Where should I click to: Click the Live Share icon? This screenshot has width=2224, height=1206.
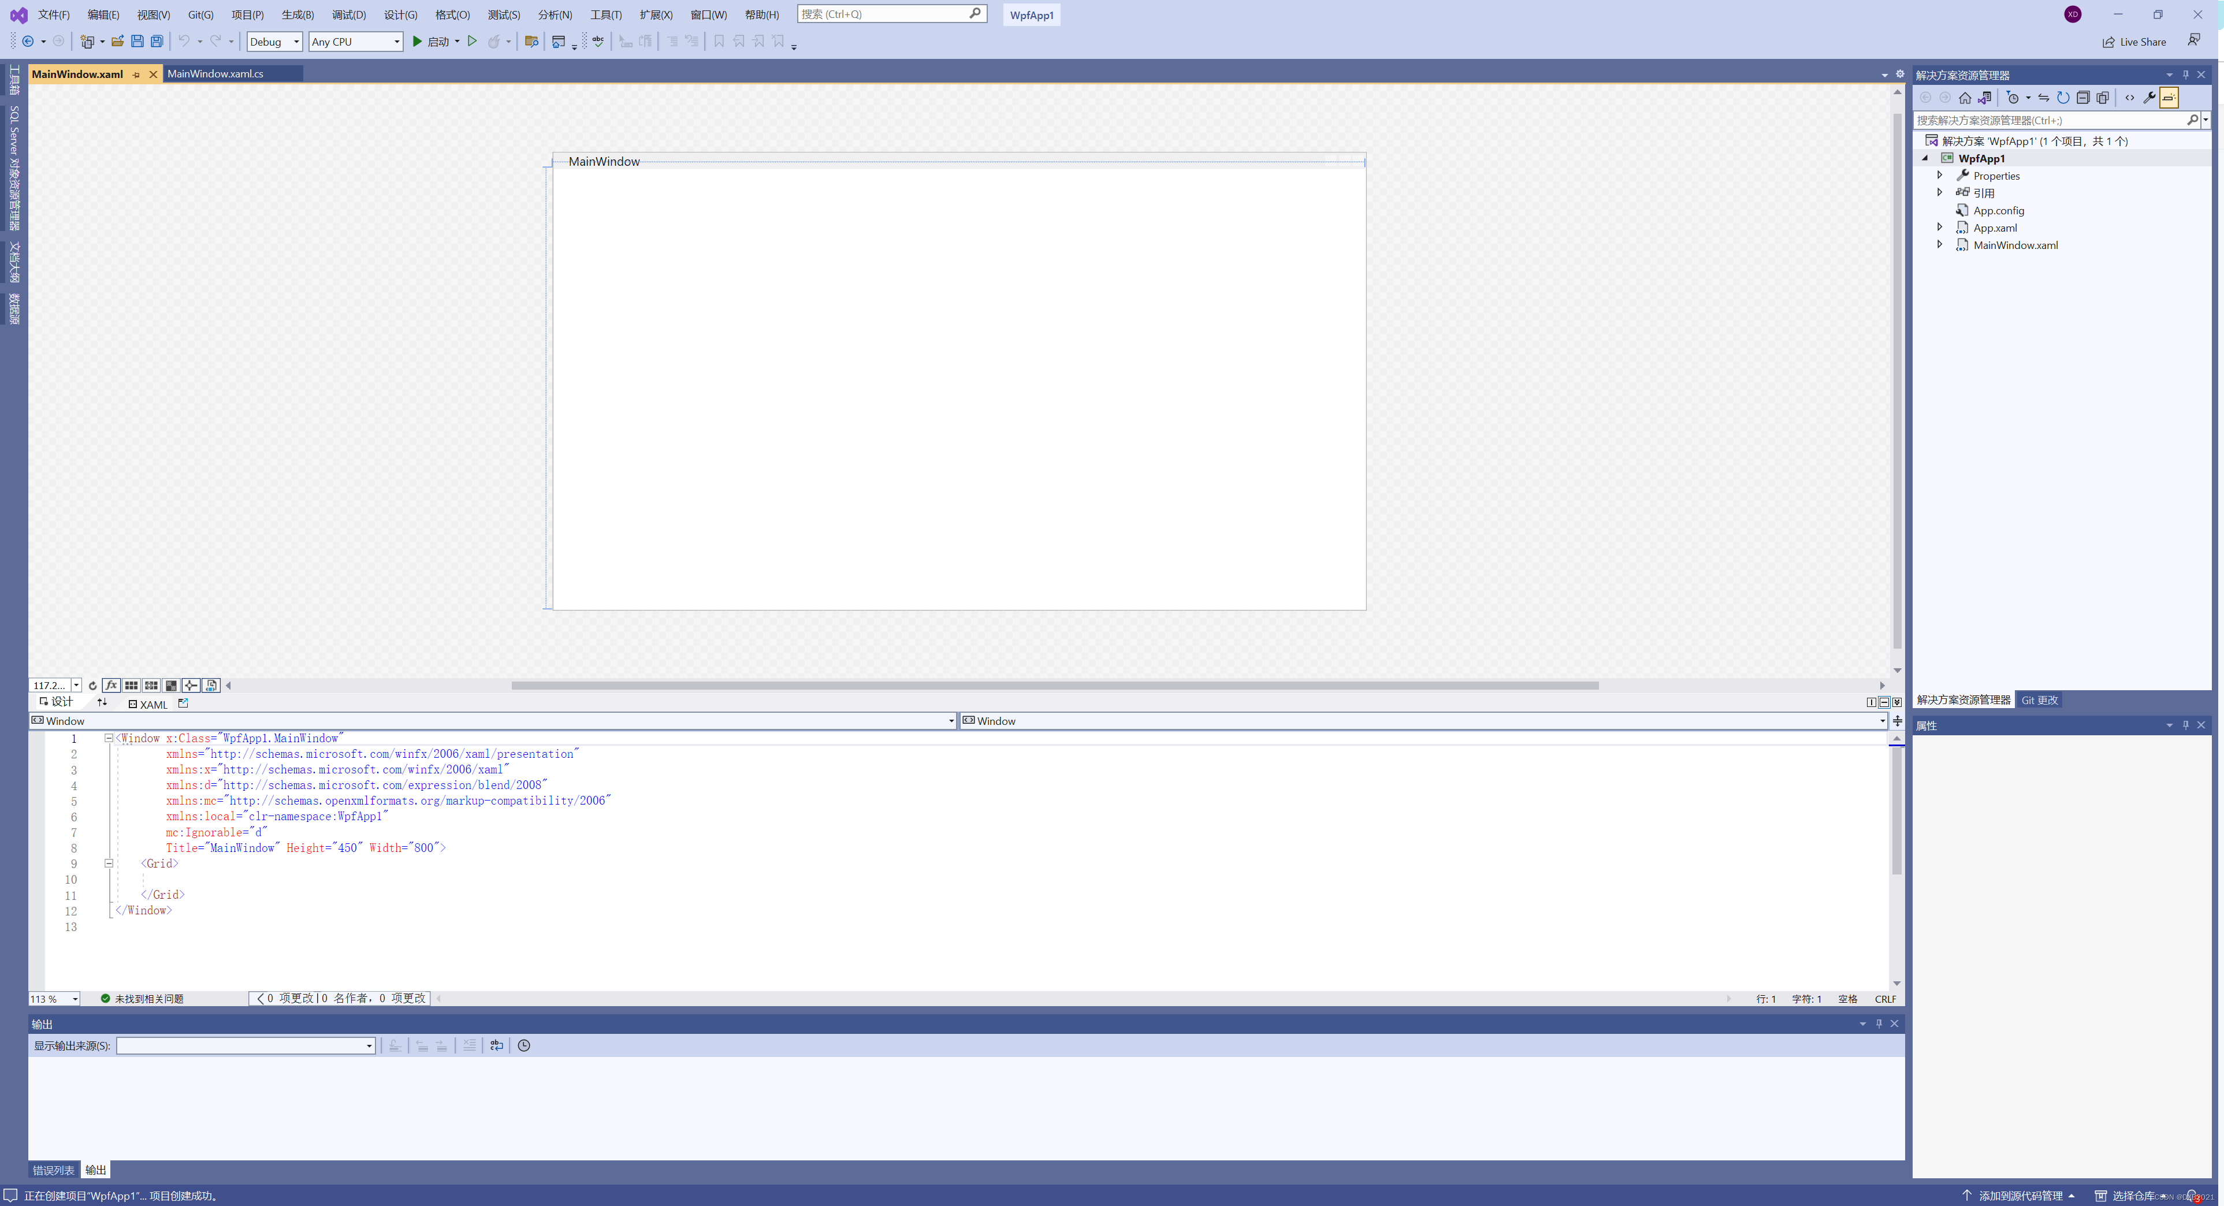click(x=2108, y=42)
